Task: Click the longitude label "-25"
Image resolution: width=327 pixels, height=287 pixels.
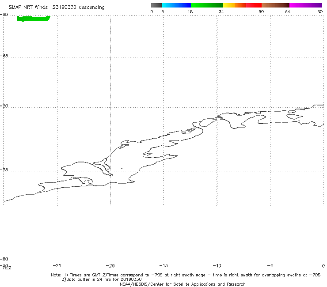Action: 57,266
